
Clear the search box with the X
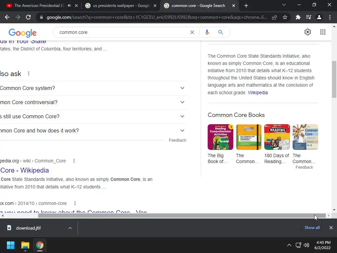(x=192, y=32)
